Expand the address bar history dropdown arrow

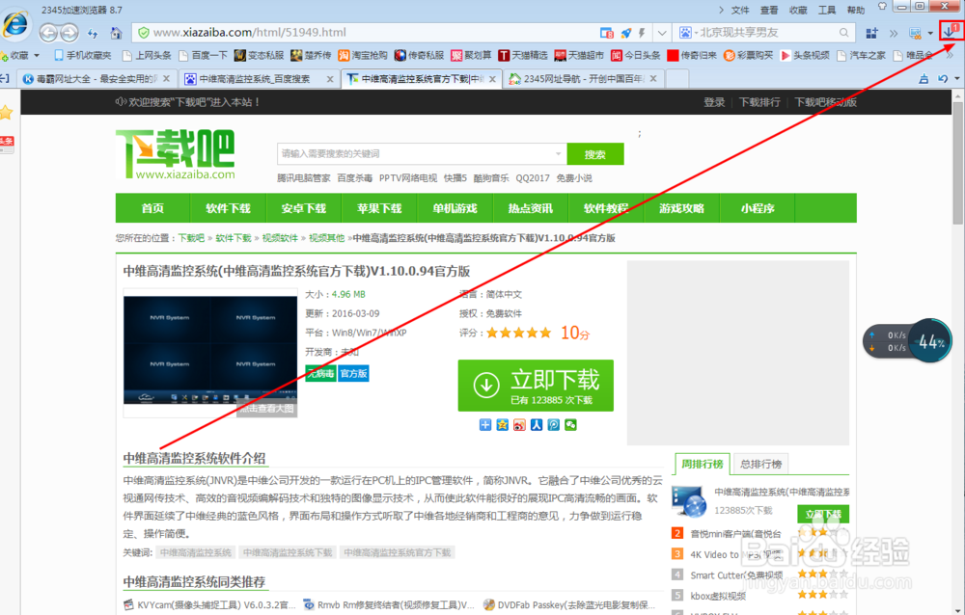661,32
